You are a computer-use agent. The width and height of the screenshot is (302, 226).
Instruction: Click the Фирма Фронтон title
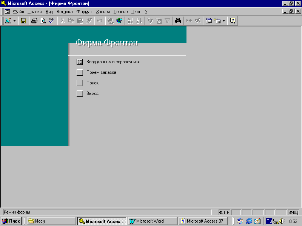coord(107,43)
